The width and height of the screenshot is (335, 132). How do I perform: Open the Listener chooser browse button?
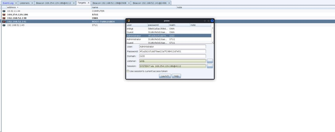pyautogui.click(x=210, y=61)
